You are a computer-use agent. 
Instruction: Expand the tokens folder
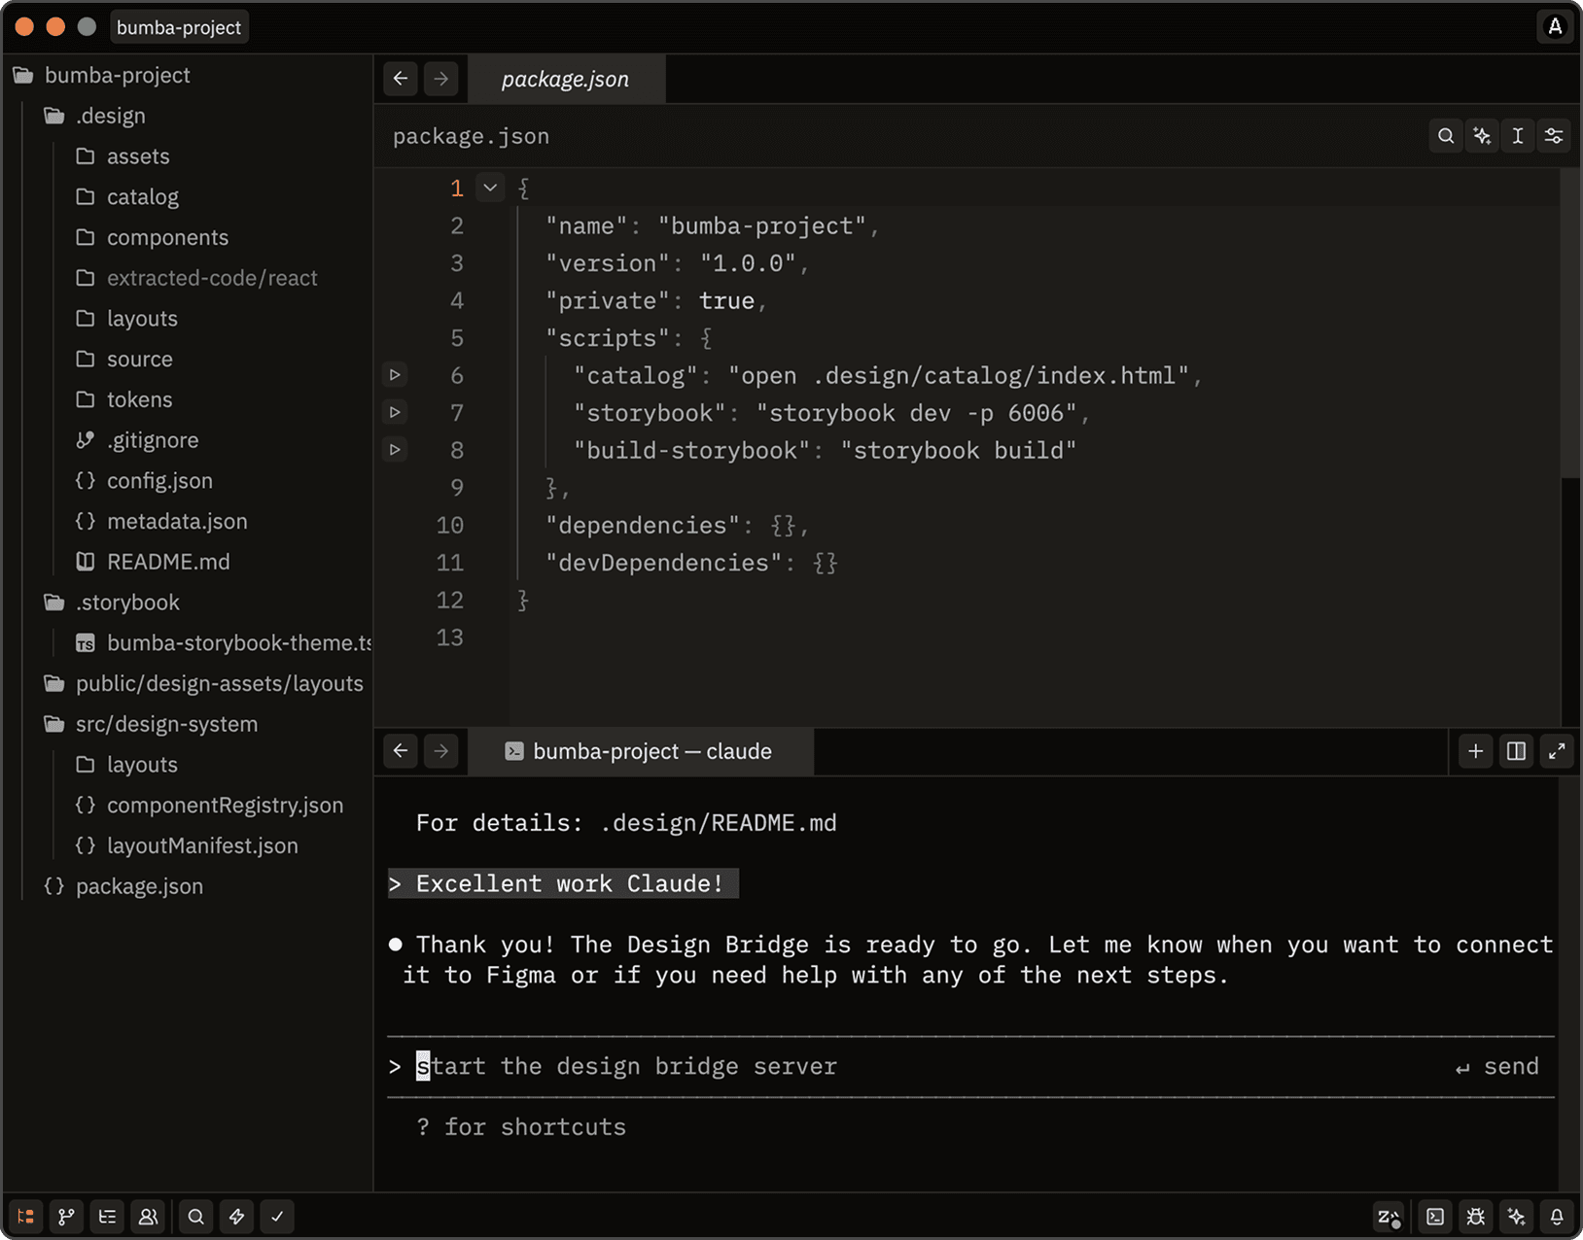(124, 400)
